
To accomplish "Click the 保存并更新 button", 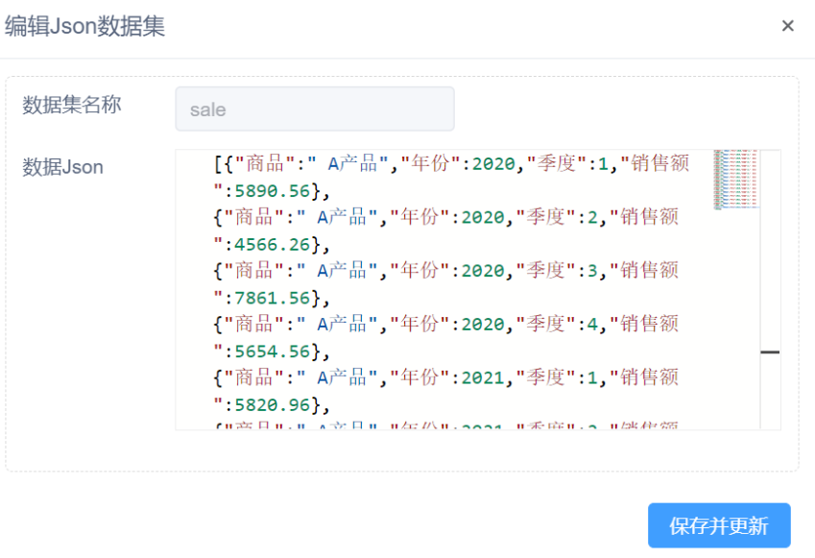I will pos(719,525).
